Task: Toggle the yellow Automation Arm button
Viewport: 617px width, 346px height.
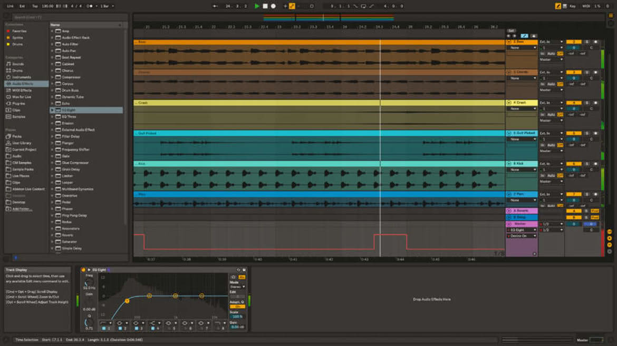Action: click(x=292, y=6)
